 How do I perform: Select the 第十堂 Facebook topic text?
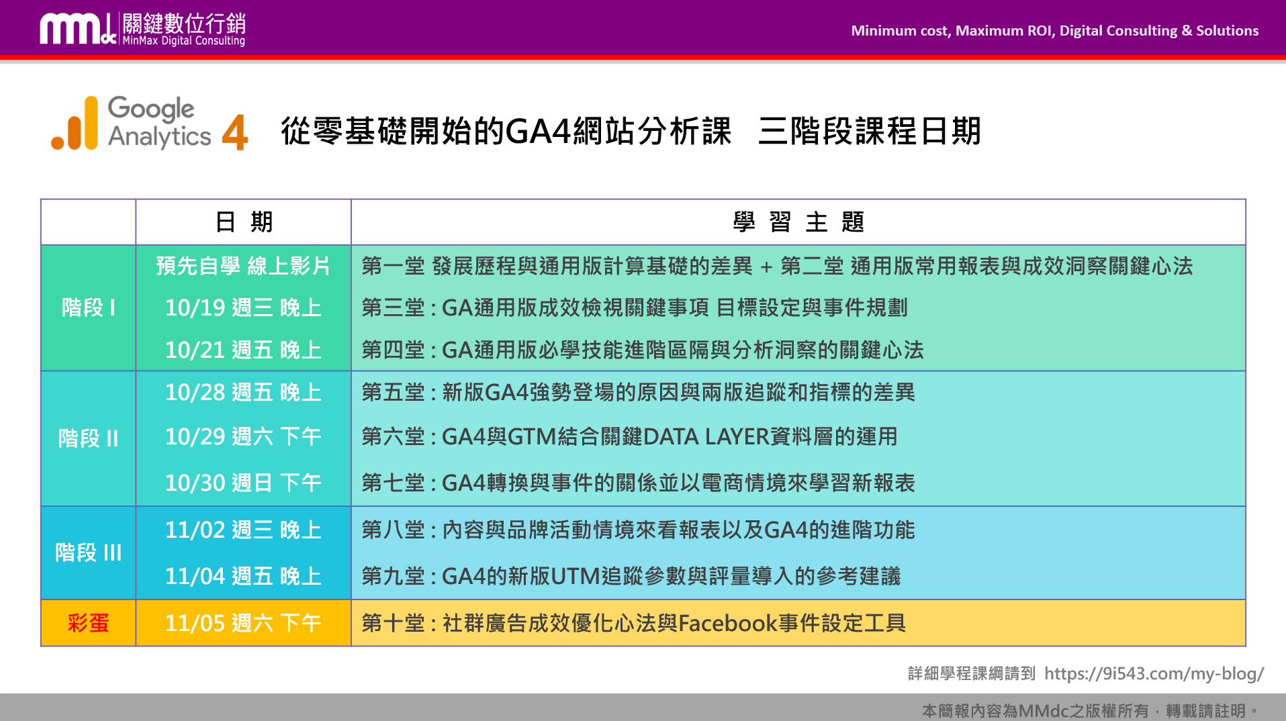[633, 623]
